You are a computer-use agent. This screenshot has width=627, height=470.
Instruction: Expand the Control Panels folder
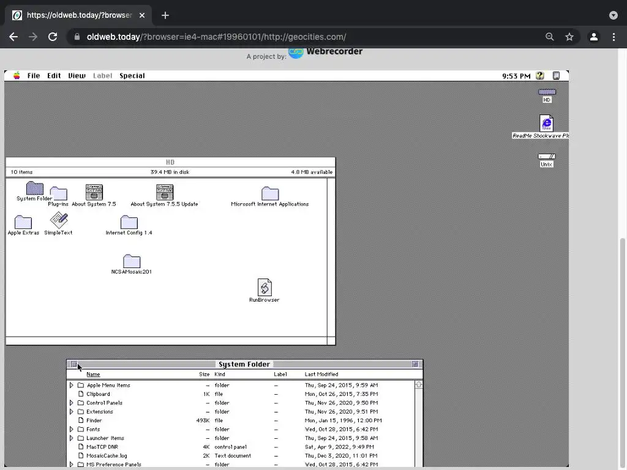click(x=71, y=403)
